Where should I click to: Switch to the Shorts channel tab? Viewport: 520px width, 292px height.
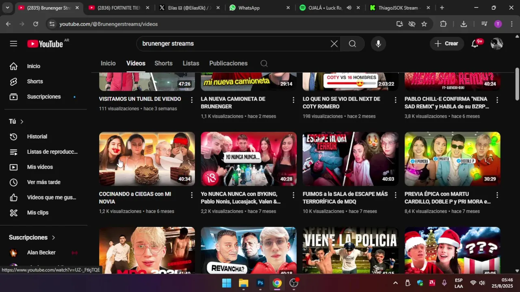pos(163,63)
